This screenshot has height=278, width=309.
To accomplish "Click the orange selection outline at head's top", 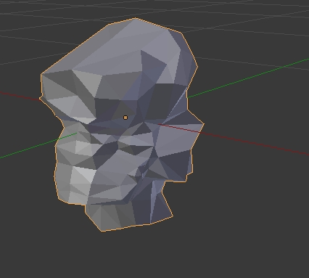I will [x=136, y=18].
